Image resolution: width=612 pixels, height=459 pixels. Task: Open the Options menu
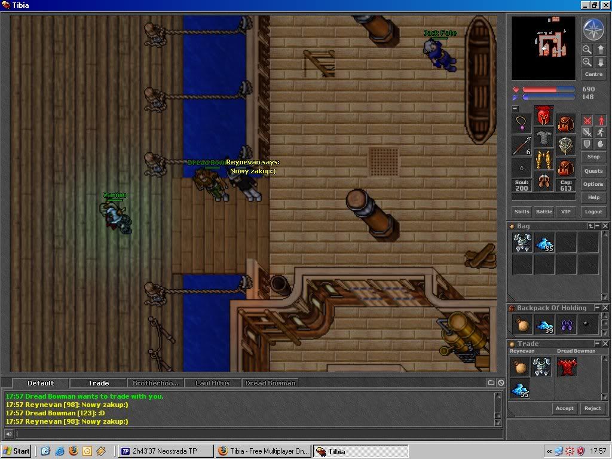[x=593, y=184]
